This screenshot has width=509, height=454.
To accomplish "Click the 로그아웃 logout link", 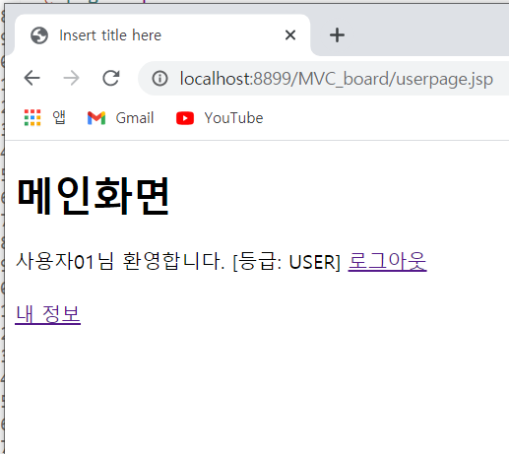I will coord(387,262).
